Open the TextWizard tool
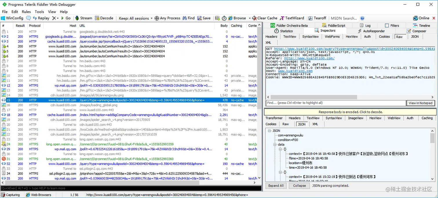This screenshot has width=438, height=198. pos(292,18)
